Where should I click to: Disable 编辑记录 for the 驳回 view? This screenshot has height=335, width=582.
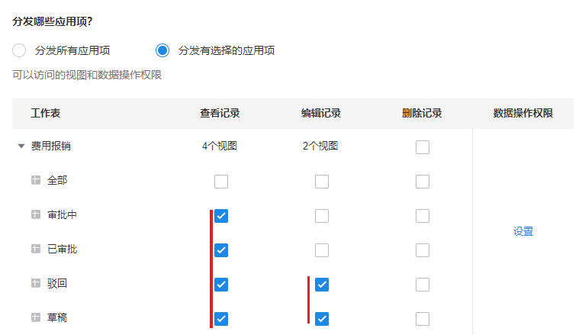[x=322, y=285]
